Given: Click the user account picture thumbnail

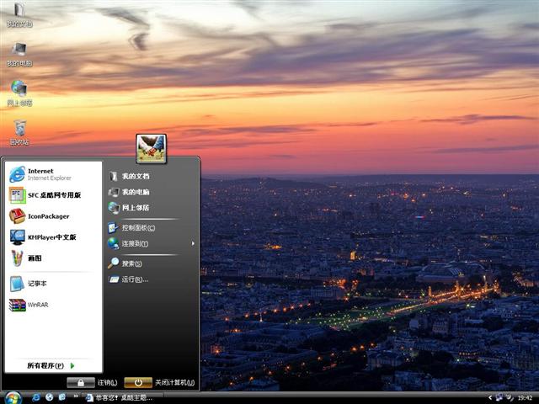Looking at the screenshot, I should click(x=152, y=148).
